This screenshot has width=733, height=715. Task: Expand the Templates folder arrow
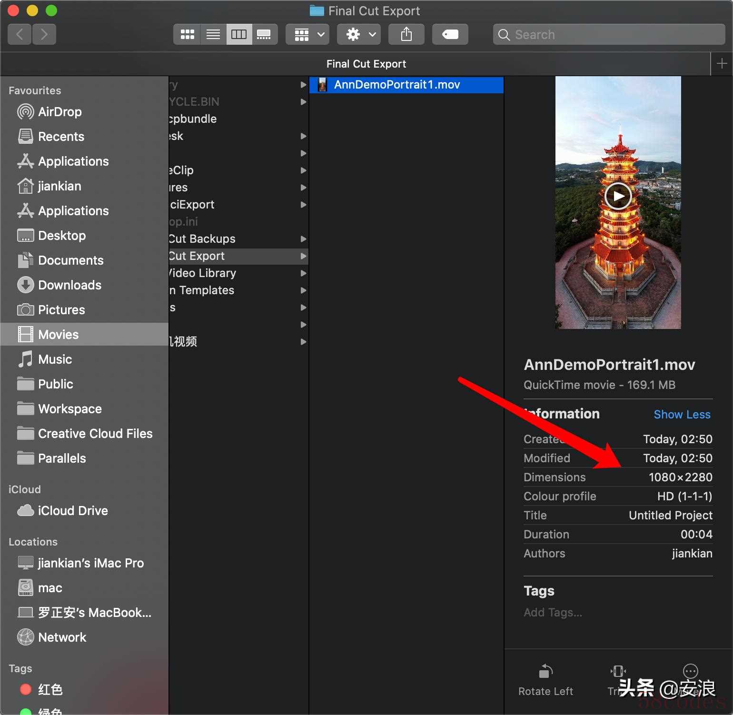[x=303, y=290]
